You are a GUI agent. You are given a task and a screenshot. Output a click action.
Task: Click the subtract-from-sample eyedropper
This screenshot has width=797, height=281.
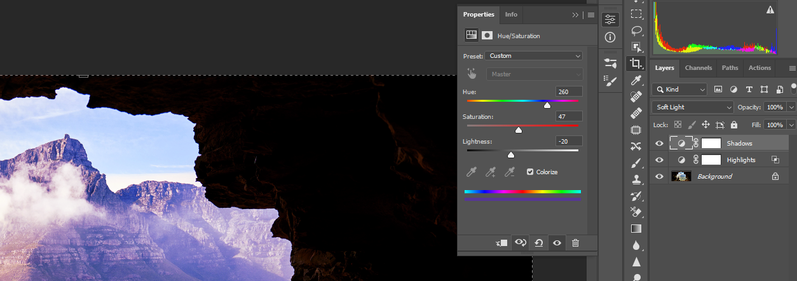[x=510, y=172]
